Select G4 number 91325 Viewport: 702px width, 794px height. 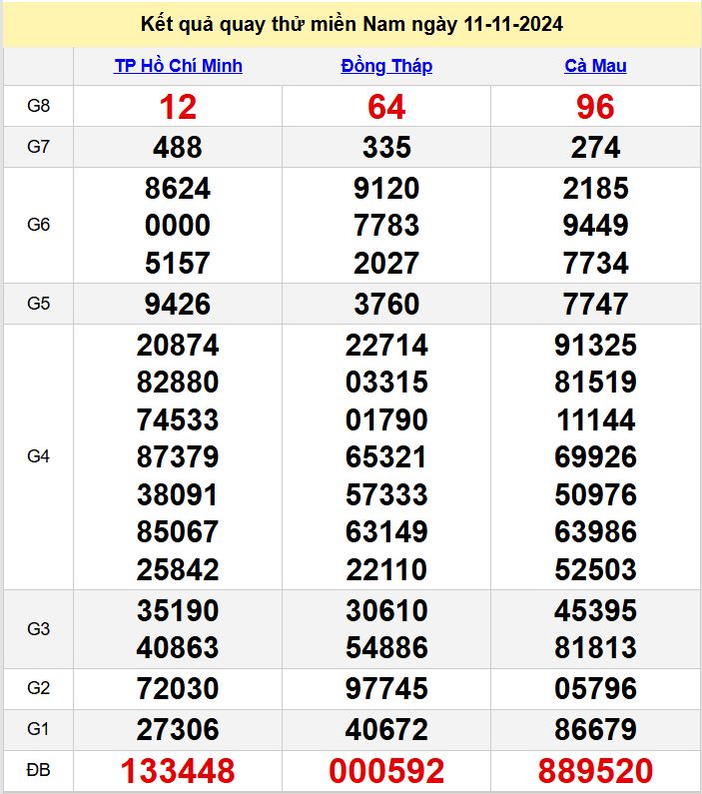[596, 346]
